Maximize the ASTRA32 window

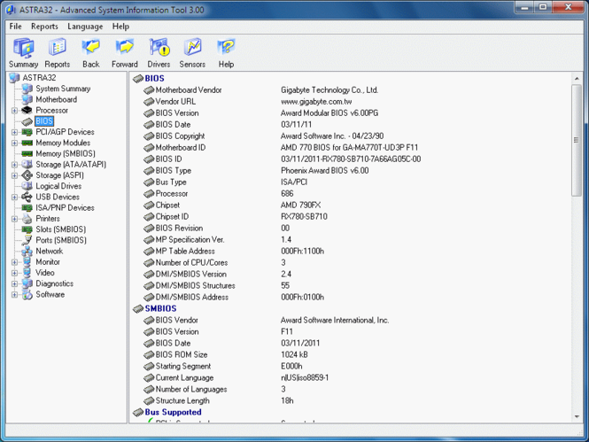coord(543,7)
